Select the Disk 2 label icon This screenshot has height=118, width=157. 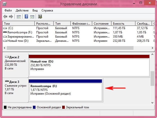(x=7, y=57)
